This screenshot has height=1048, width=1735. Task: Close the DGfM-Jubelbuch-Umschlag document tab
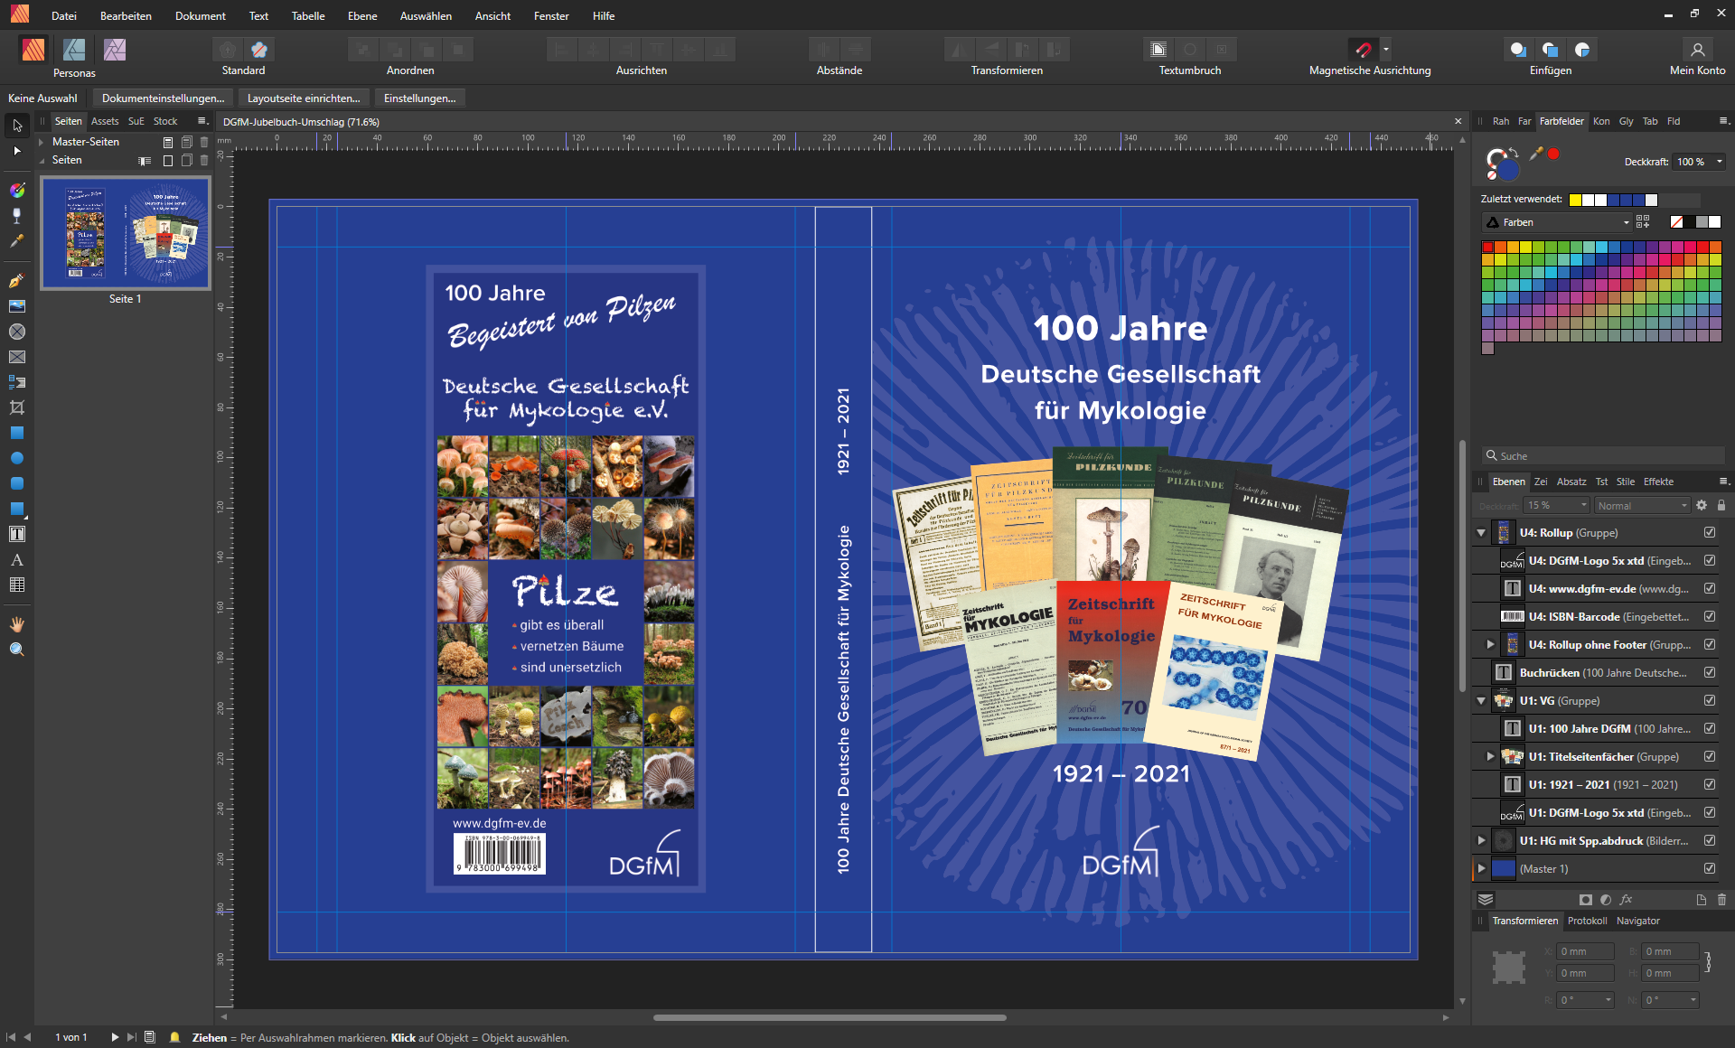pos(1458,121)
